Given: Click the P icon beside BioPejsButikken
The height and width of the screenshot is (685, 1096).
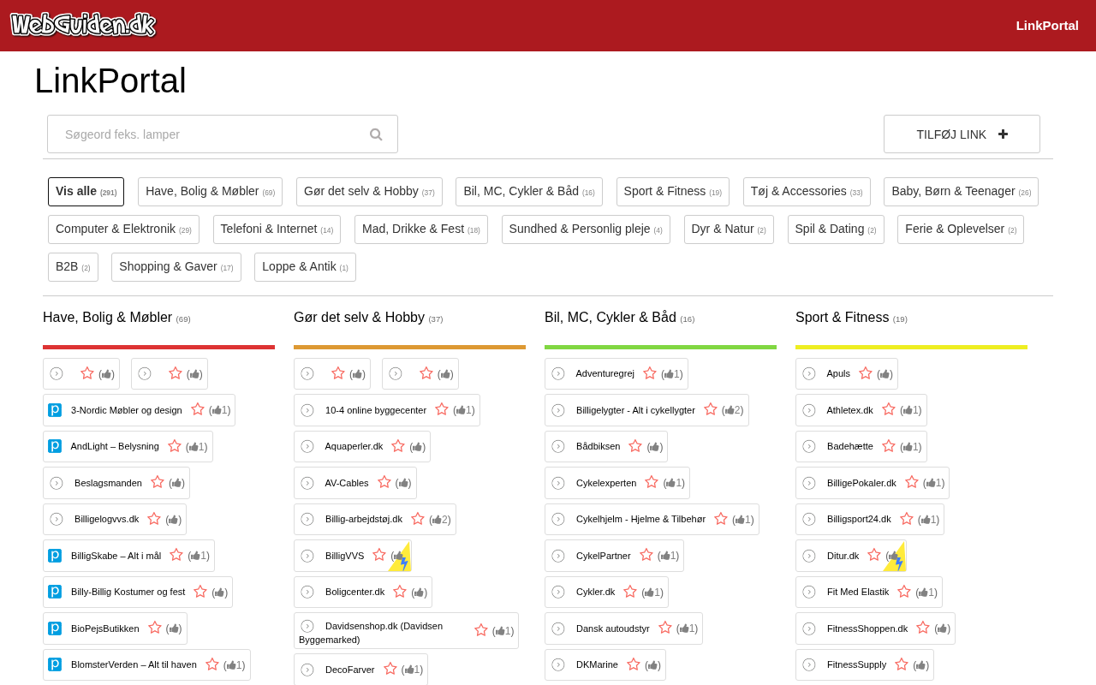Looking at the screenshot, I should coord(55,628).
